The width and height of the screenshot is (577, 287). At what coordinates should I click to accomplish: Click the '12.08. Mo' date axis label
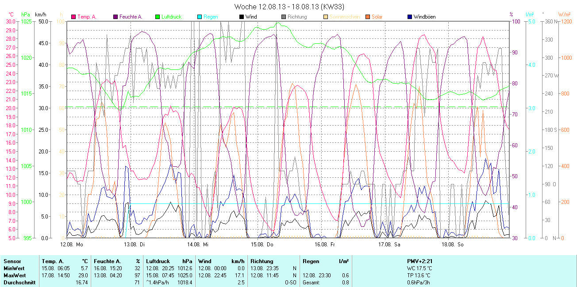(x=72, y=244)
